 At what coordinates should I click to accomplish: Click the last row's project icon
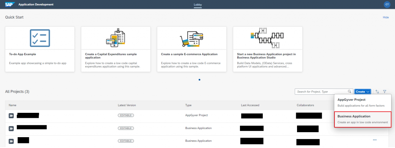coord(11,141)
